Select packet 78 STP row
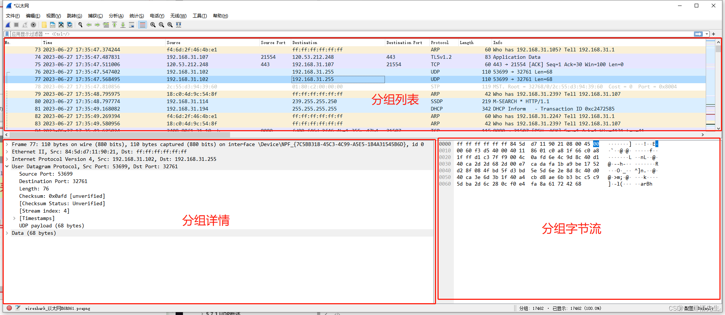This screenshot has height=315, width=725. point(355,87)
